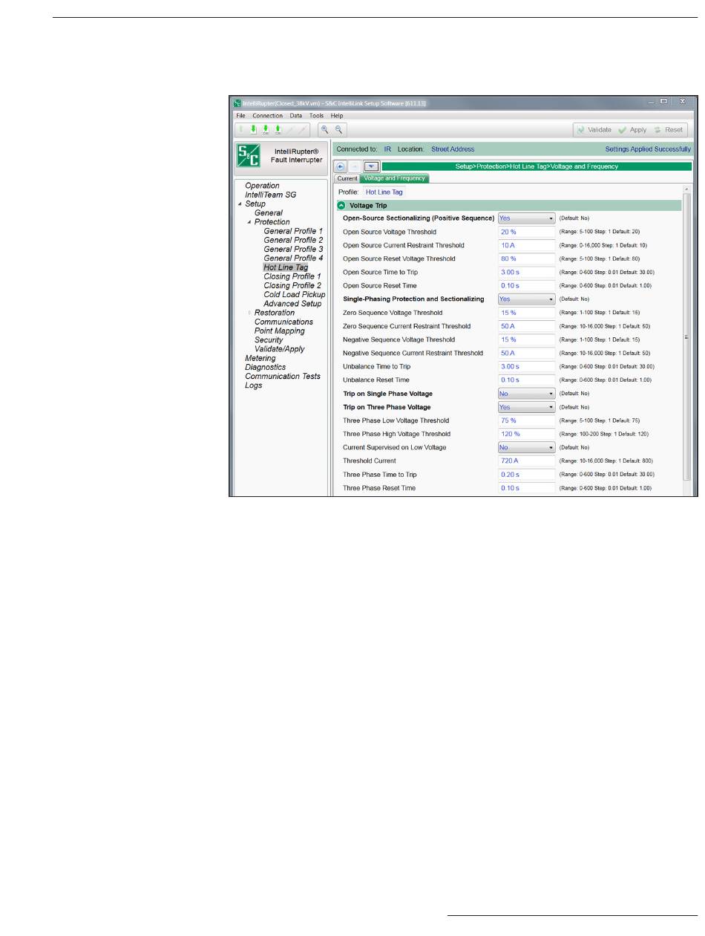Select Logs in the tree
705x936 pixels.
click(x=253, y=385)
